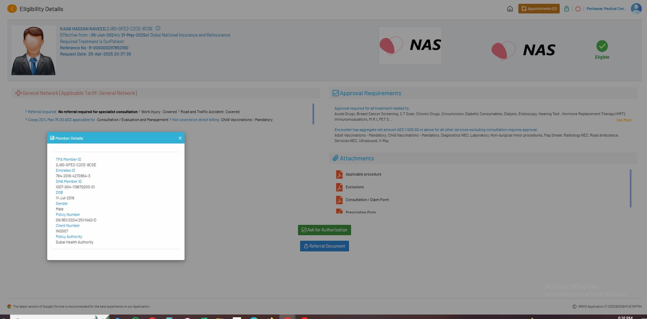Click the red power logout icon

tap(578, 9)
